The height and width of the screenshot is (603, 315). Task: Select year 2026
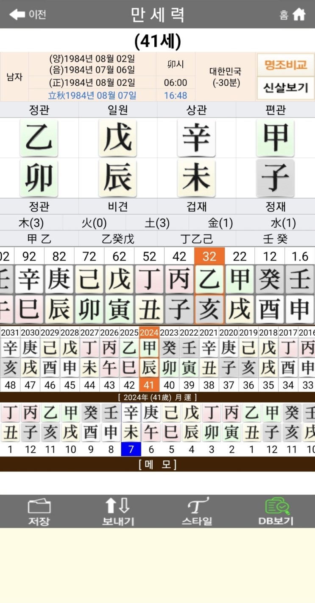click(x=109, y=332)
